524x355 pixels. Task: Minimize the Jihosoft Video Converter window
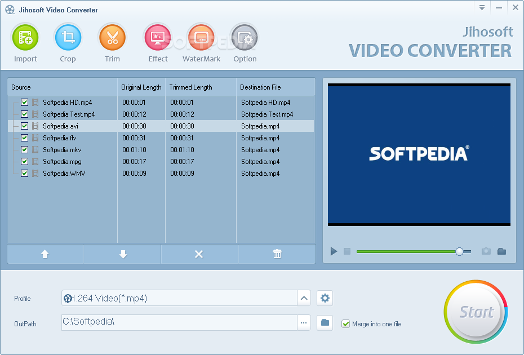(x=499, y=8)
